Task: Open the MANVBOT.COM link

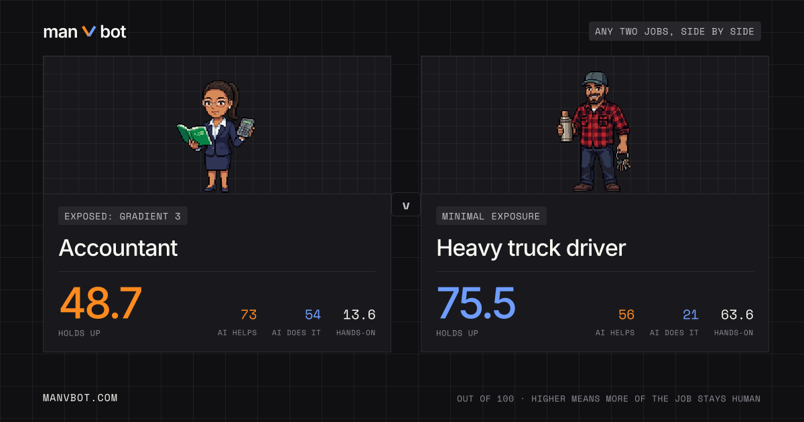Action: click(80, 398)
